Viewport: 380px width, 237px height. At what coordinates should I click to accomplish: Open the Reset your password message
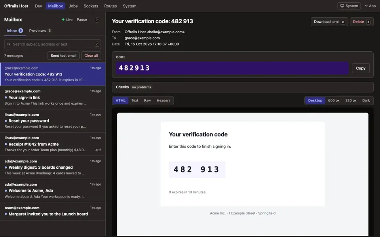point(53,120)
